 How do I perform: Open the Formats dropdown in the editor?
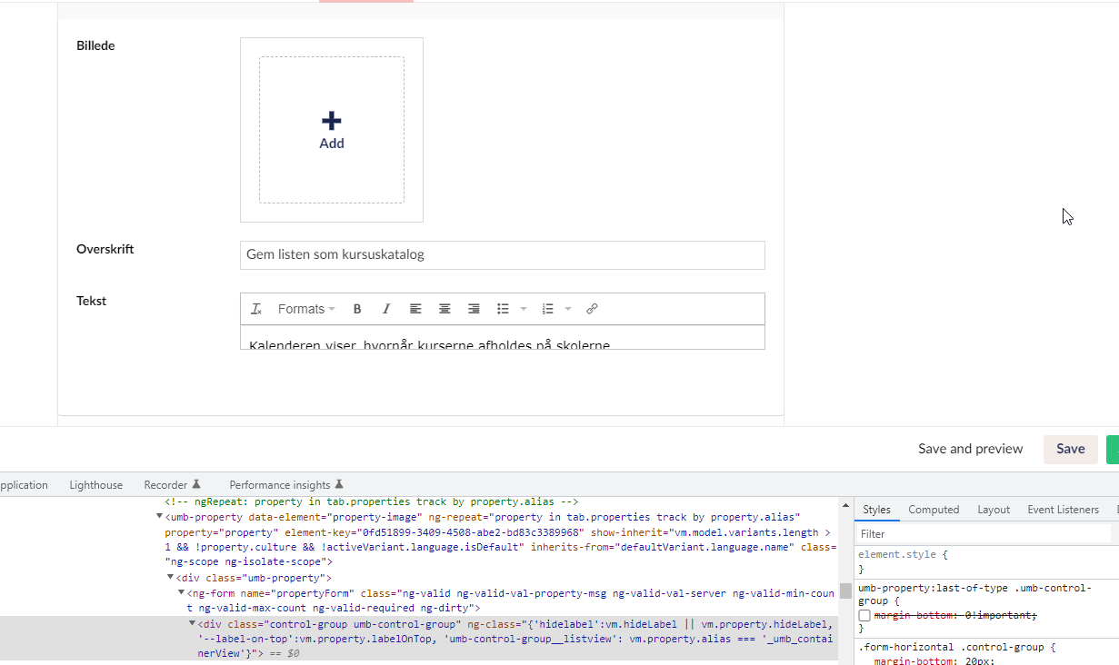coord(305,309)
